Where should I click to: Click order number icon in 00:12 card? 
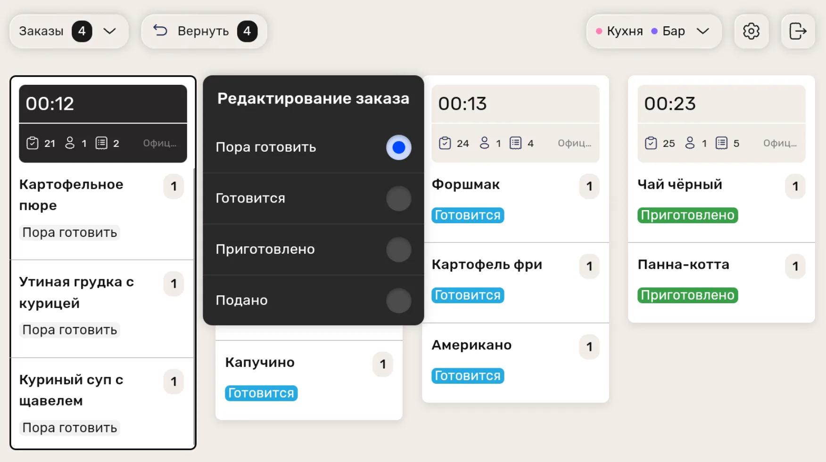point(32,143)
